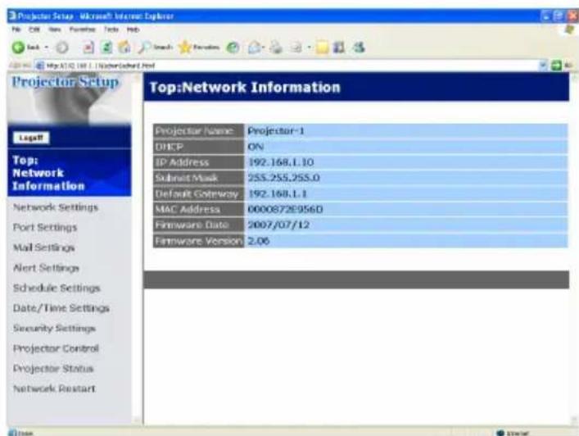The height and width of the screenshot is (436, 579).
Task: Click the Firmware Version row label
Action: [198, 241]
